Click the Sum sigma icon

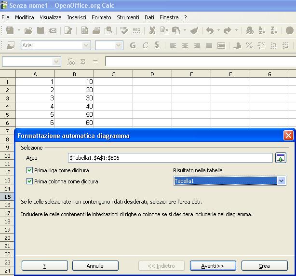tap(82, 62)
